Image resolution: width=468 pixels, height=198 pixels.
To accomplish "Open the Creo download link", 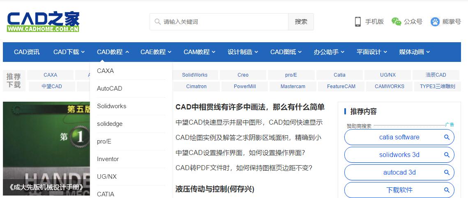I will 243,75.
